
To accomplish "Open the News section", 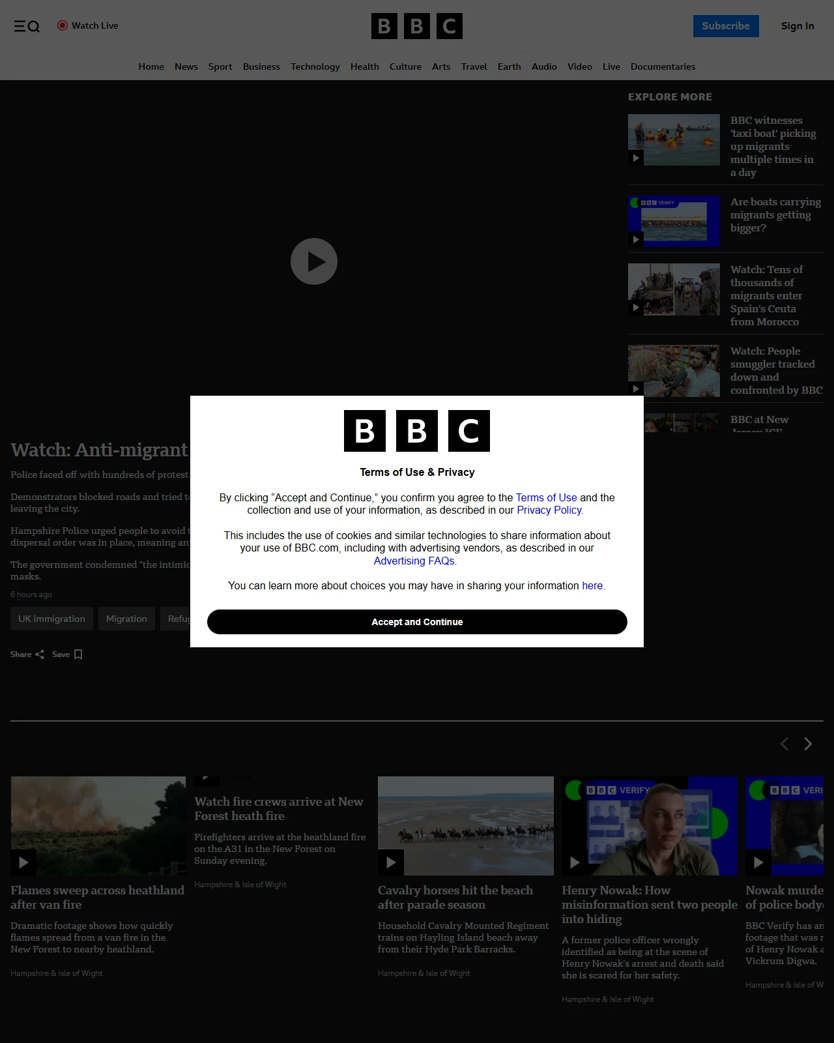I will (x=186, y=66).
